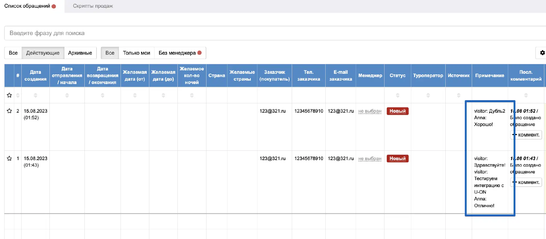The image size is (546, 239).
Task: Switch to the 'Скрипты продаж' tab
Action: pos(93,6)
